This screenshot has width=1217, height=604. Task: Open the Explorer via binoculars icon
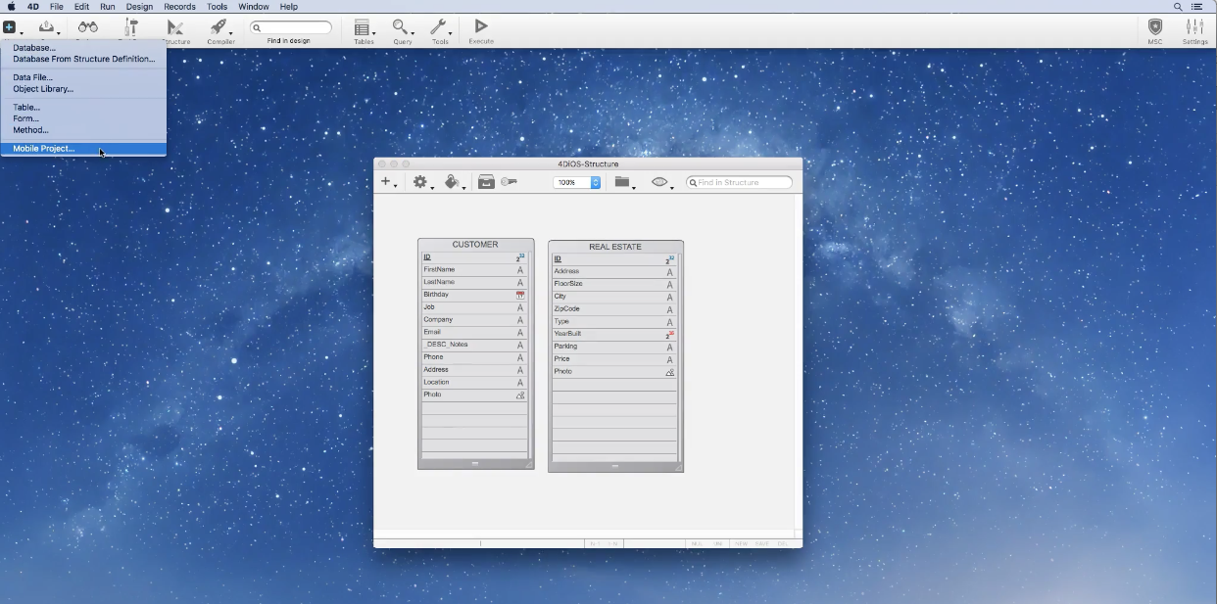tap(88, 27)
